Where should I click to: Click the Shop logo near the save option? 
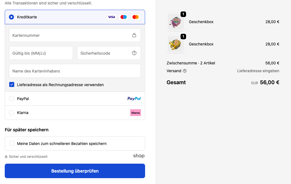139,156
